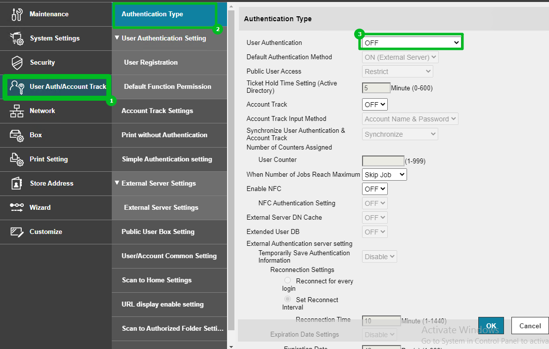549x349 pixels.
Task: Expand the Skip Job dropdown
Action: point(384,175)
